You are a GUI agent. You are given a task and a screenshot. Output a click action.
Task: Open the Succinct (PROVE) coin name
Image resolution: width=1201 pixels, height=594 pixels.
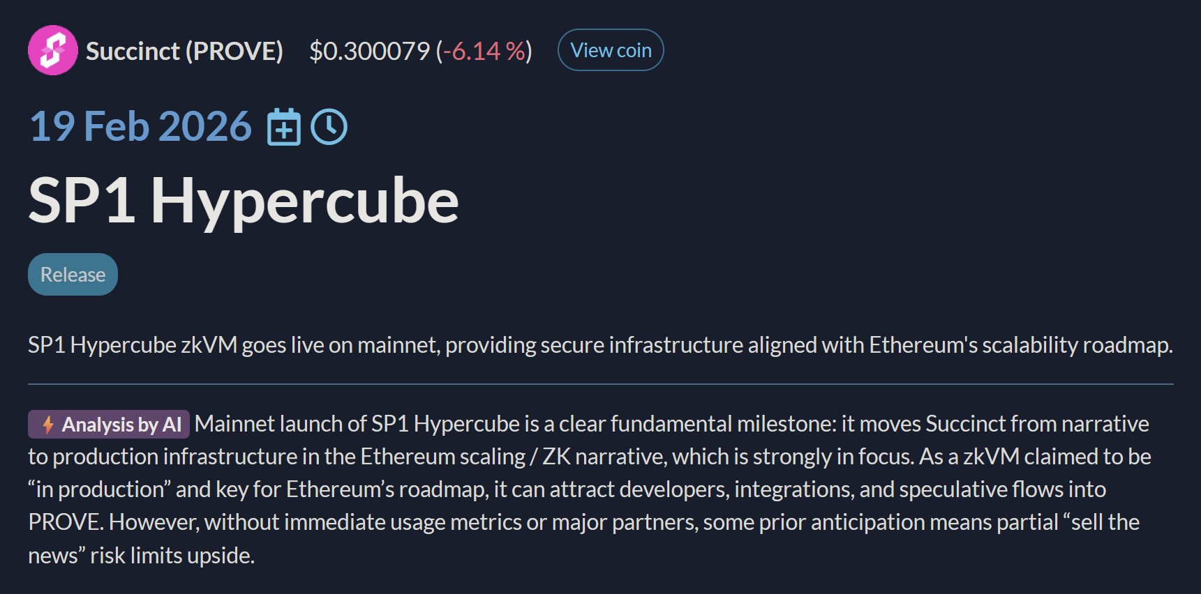point(184,51)
